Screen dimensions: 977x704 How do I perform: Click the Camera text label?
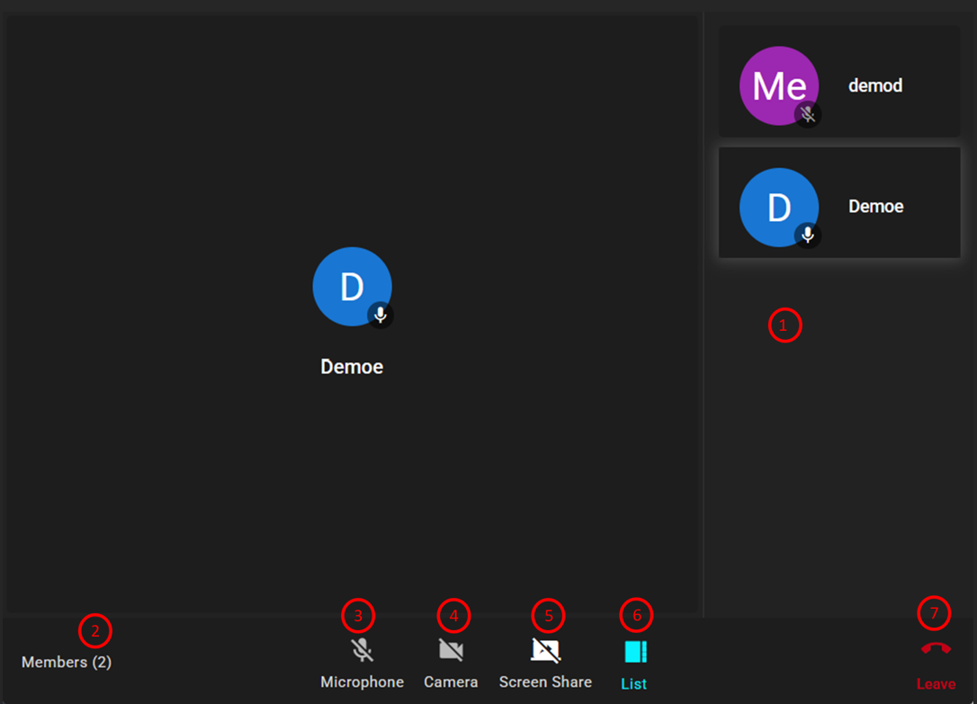click(451, 682)
